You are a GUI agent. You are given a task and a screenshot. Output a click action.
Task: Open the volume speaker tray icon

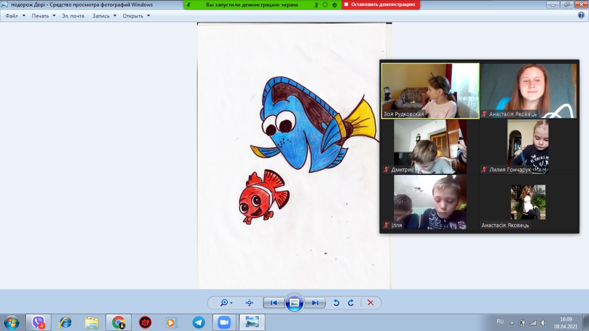point(543,322)
